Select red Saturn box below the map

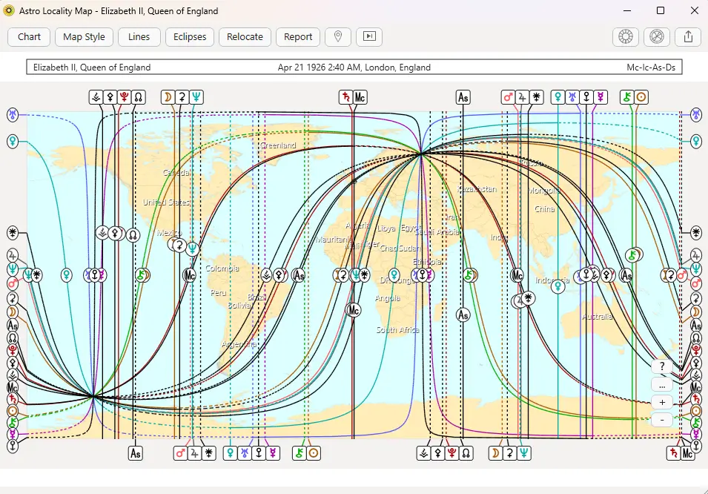pos(674,453)
